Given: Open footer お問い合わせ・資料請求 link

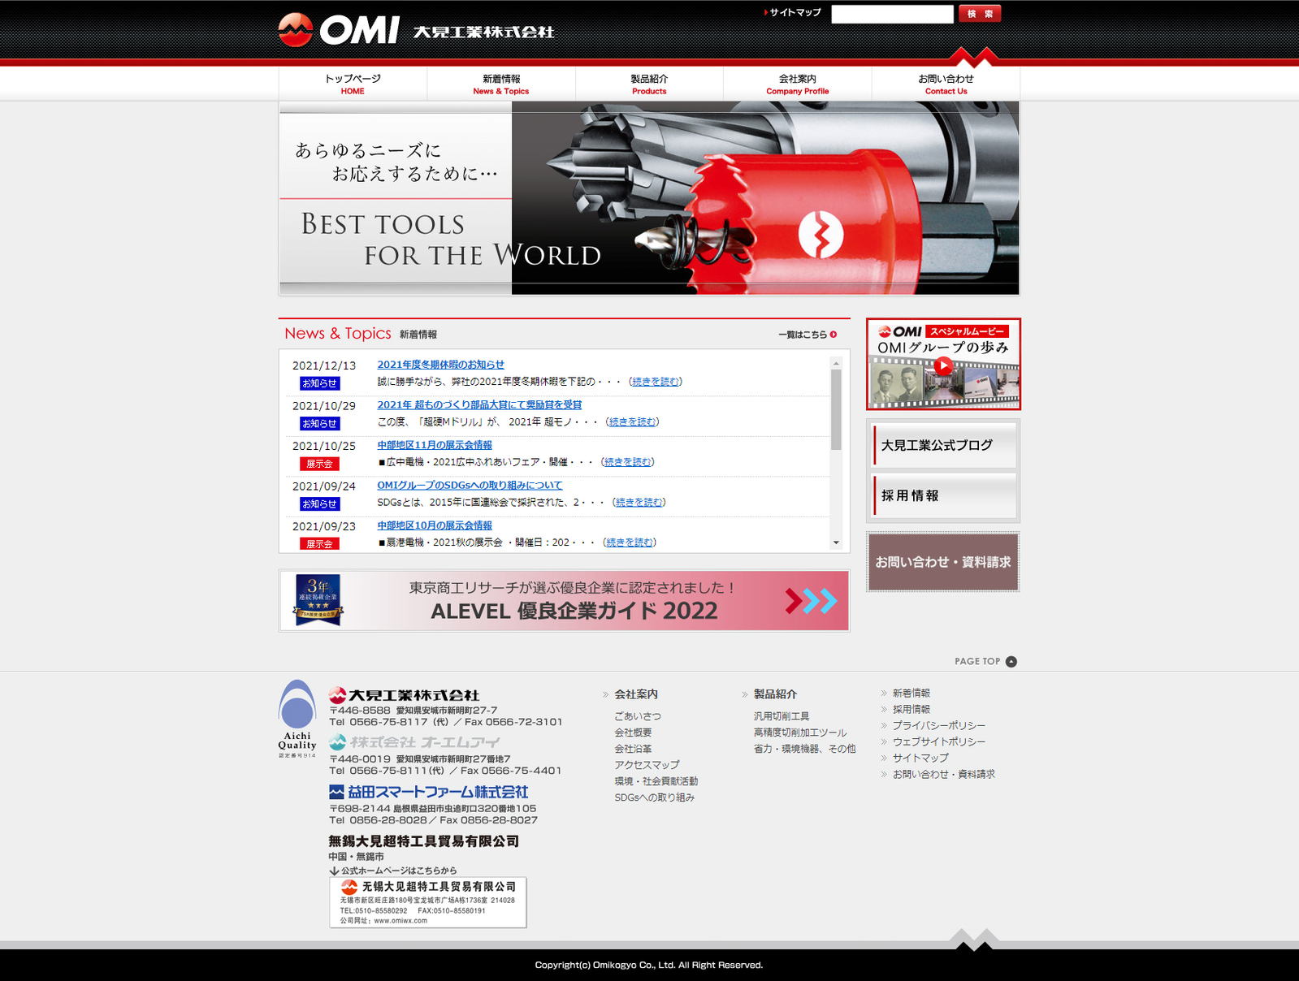Looking at the screenshot, I should (944, 775).
